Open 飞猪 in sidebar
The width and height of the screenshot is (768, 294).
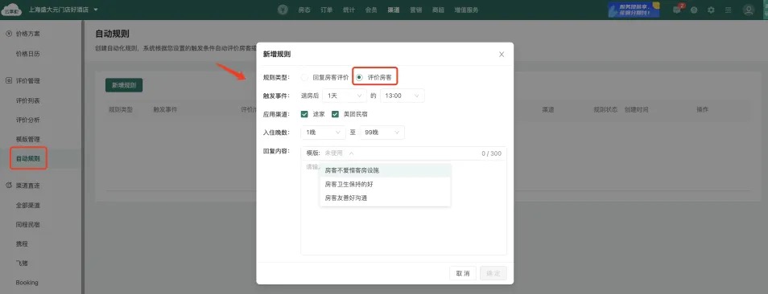[22, 263]
